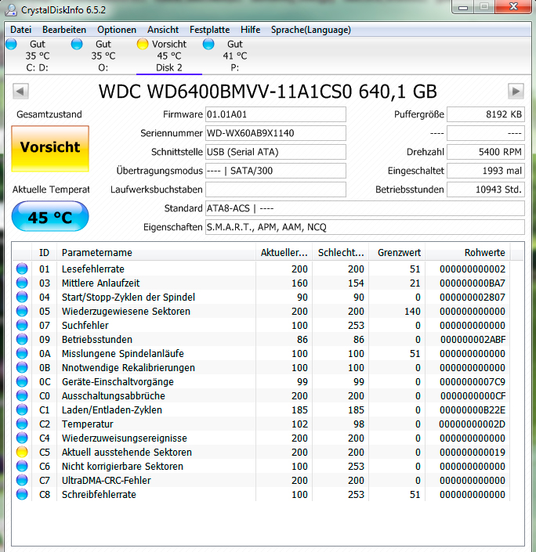Image resolution: width=536 pixels, height=552 pixels.
Task: Click status orb of Geräte-Einschaltvorgänge row
Action: (x=22, y=381)
